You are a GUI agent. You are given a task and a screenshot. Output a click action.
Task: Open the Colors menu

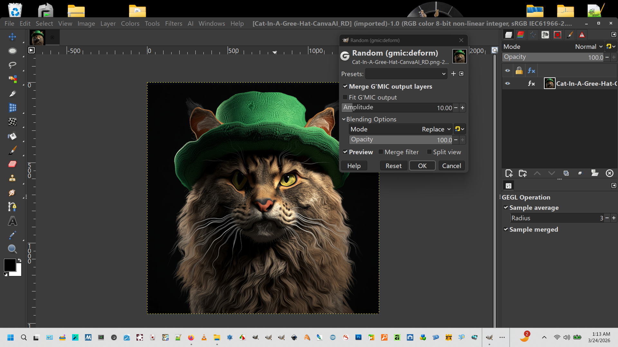pyautogui.click(x=130, y=23)
